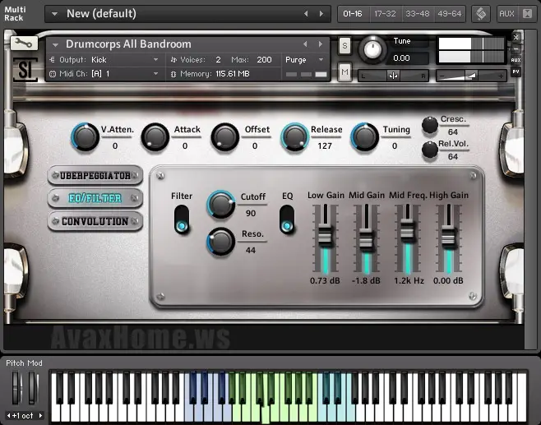Click the High Gain fader

(x=449, y=236)
